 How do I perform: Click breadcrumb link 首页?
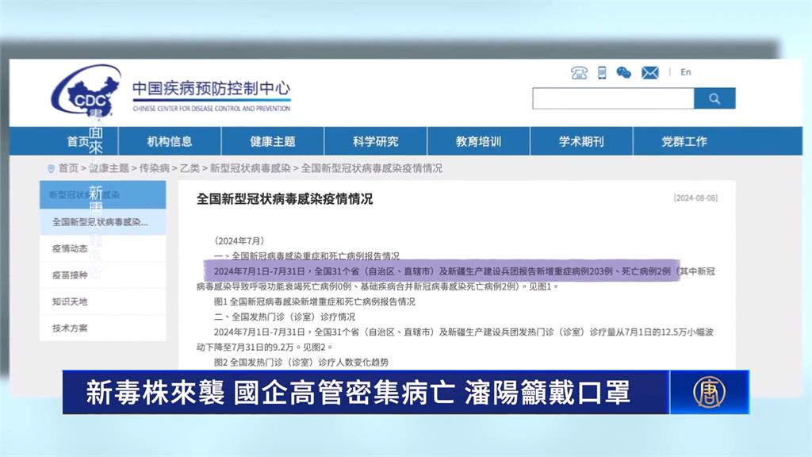point(68,168)
